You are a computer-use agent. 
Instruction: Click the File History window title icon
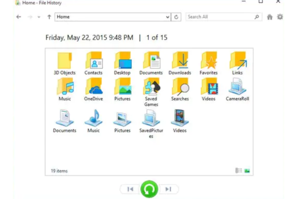(18, 3)
